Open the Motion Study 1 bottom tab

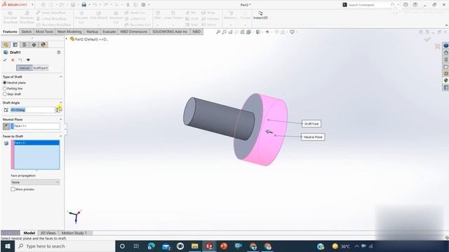pyautogui.click(x=74, y=233)
